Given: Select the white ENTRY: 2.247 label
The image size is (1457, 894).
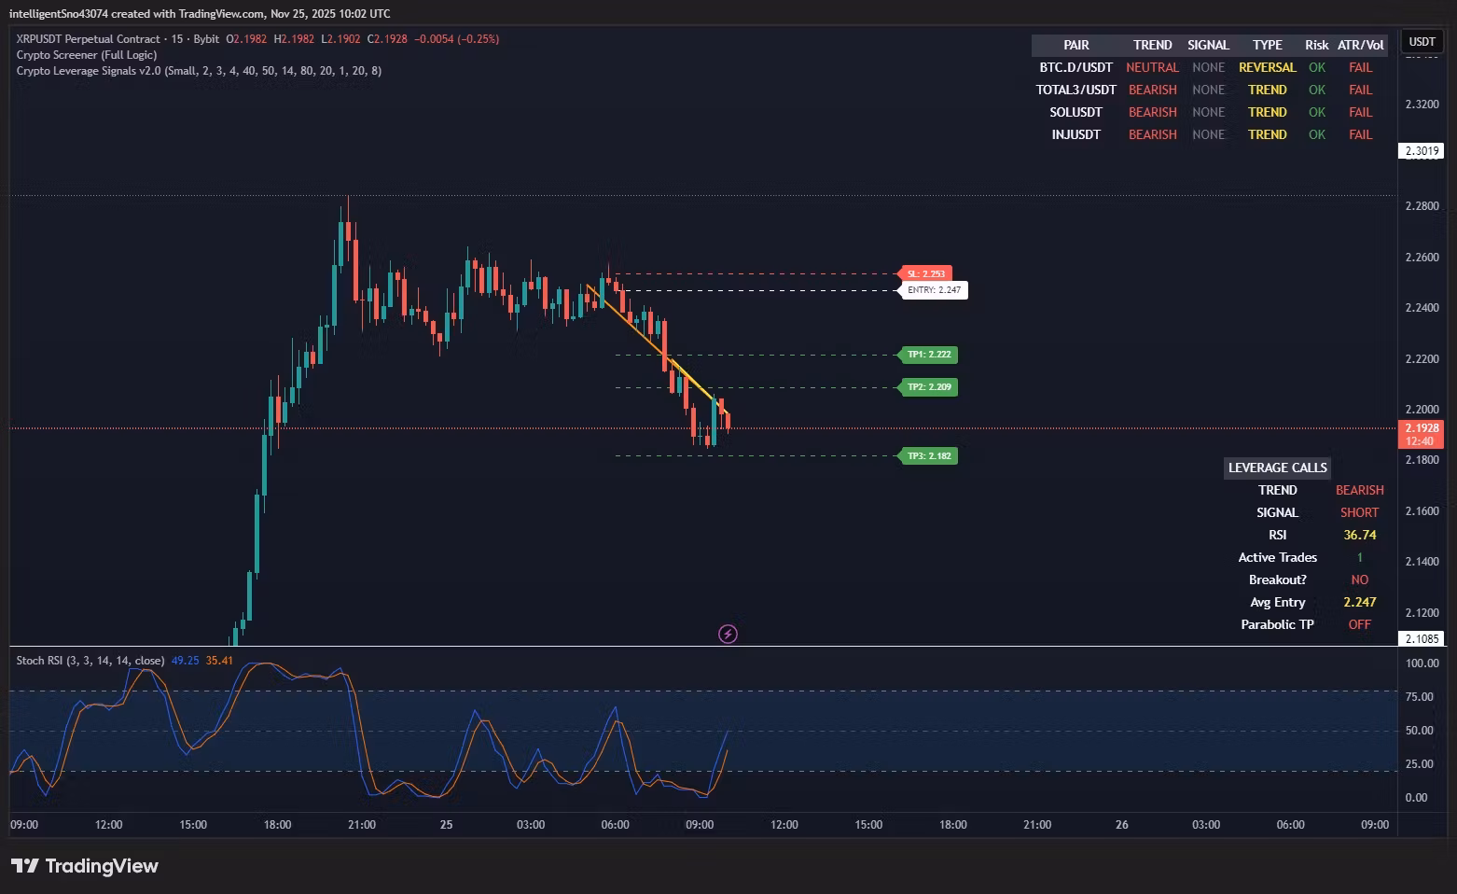Looking at the screenshot, I should [x=933, y=290].
